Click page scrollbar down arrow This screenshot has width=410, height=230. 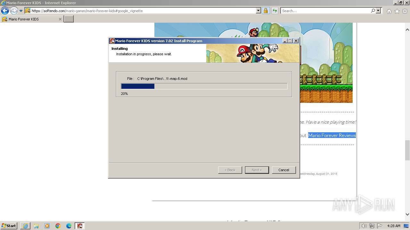(407, 214)
